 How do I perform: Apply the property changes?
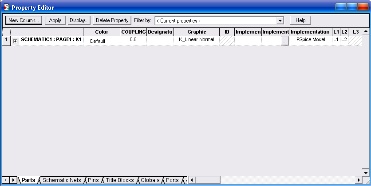point(55,20)
